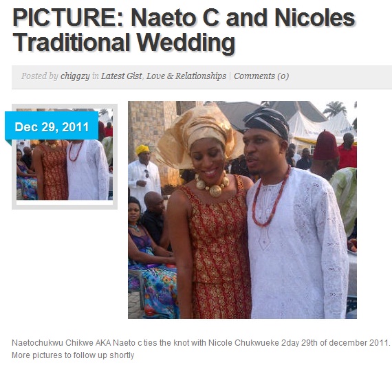
Task: Open author chiggzy's profile link
Action: pos(75,76)
